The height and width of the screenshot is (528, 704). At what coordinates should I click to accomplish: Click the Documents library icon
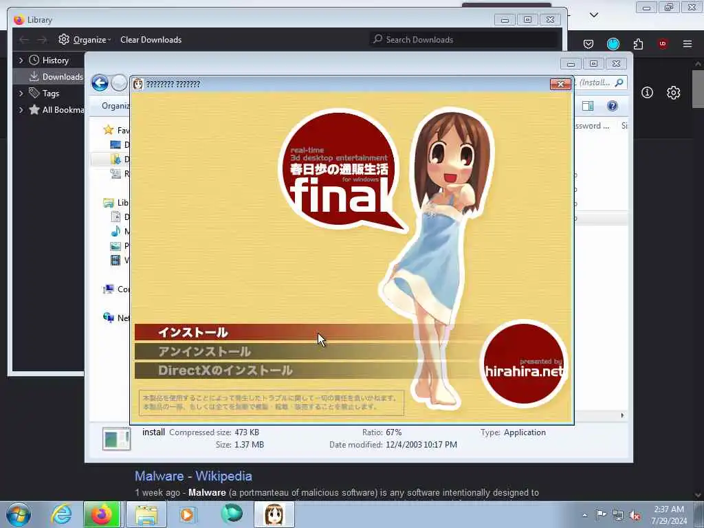(115, 217)
